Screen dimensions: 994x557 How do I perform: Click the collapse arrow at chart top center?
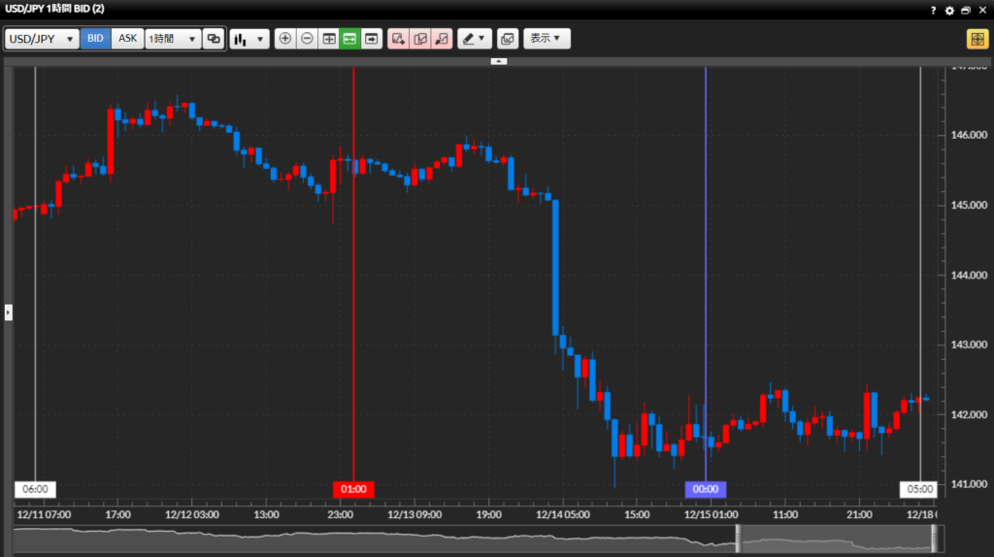coord(498,61)
